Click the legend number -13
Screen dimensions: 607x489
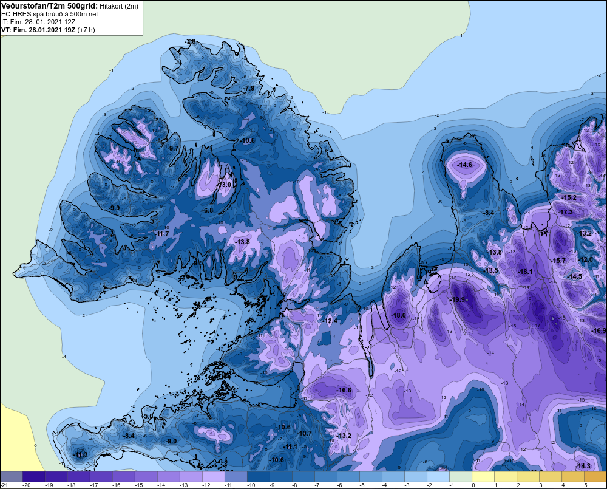183,485
